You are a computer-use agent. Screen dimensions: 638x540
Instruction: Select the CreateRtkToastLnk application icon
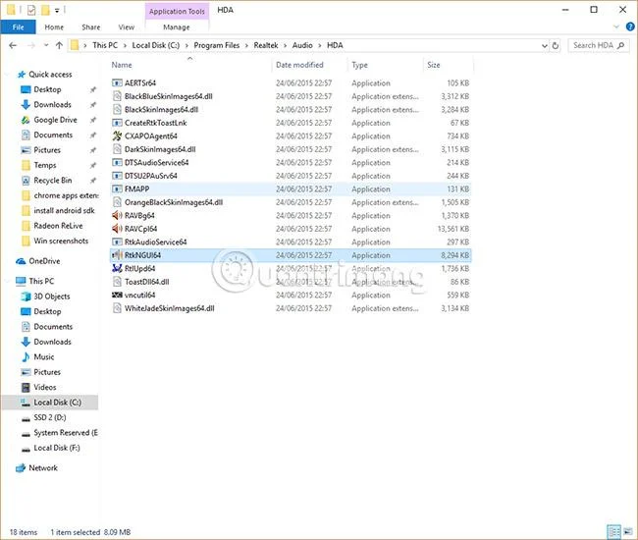pyautogui.click(x=117, y=123)
